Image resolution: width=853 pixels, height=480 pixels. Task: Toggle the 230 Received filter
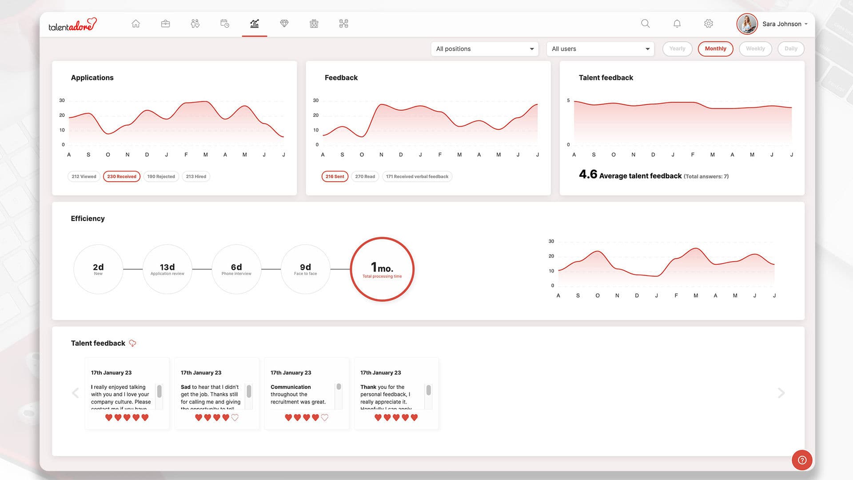[122, 176]
